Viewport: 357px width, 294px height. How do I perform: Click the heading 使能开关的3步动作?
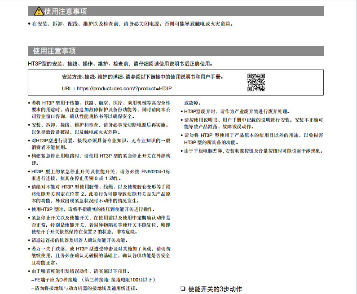(x=215, y=289)
